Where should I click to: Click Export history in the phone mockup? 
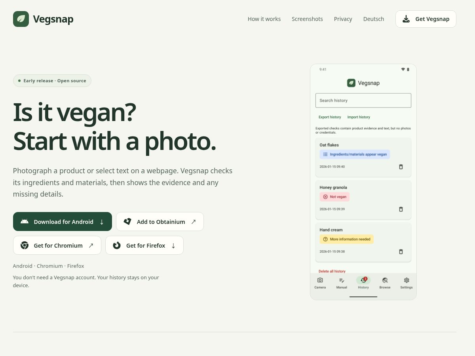(x=330, y=117)
